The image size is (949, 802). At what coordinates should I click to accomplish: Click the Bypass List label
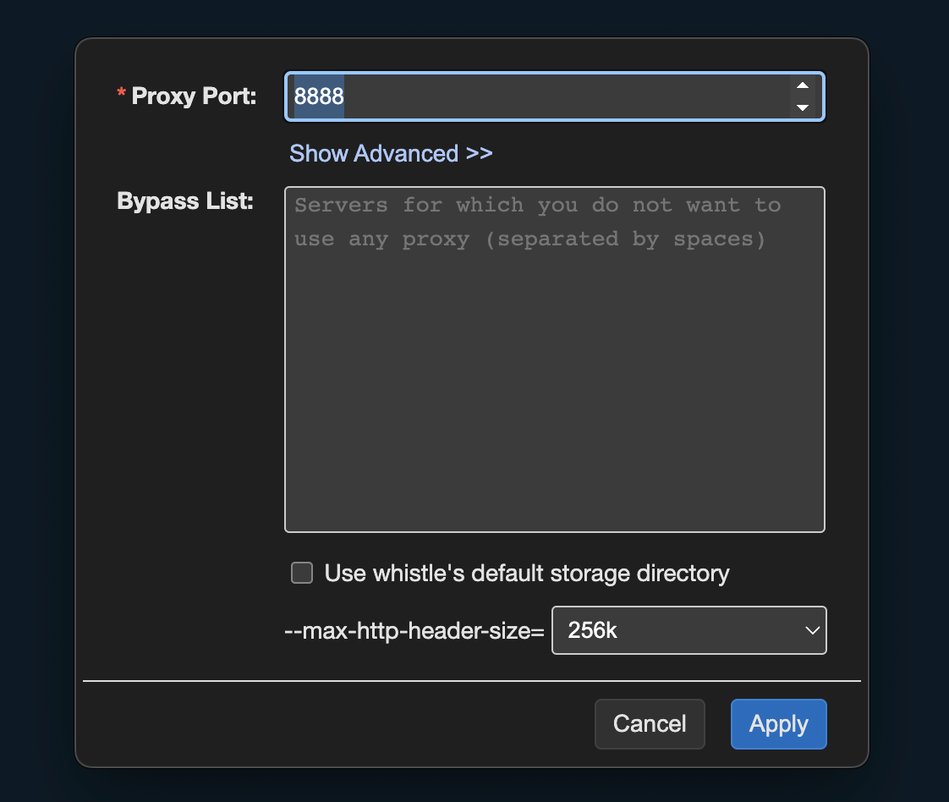point(185,202)
